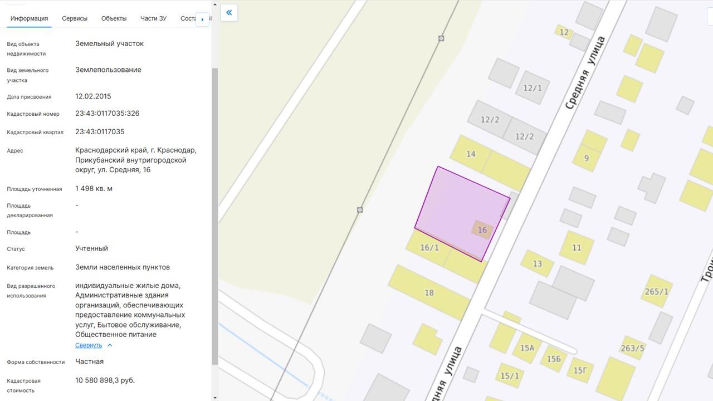This screenshot has height=401, width=713.
Task: Select building 265/1 on the map
Action: pos(656,291)
